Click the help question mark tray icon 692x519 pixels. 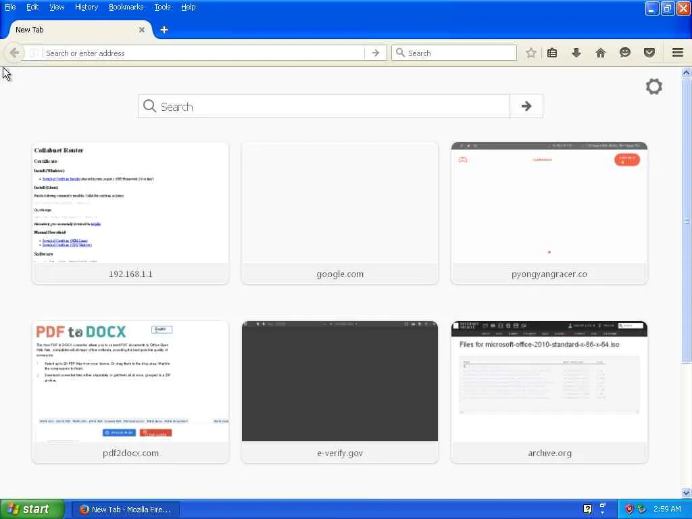click(587, 510)
